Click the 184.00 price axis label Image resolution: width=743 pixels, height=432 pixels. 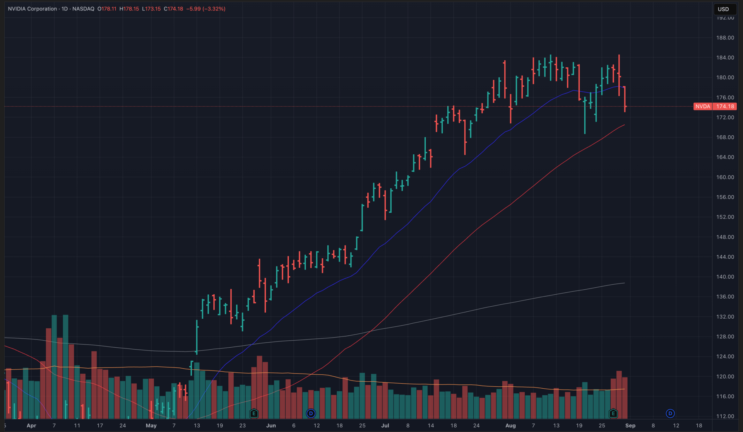(725, 58)
